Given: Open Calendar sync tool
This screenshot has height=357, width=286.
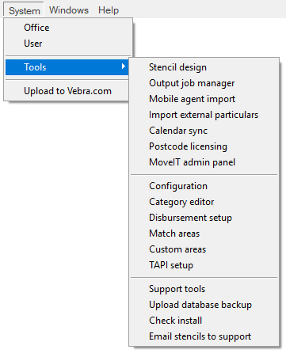Looking at the screenshot, I should [204, 131].
